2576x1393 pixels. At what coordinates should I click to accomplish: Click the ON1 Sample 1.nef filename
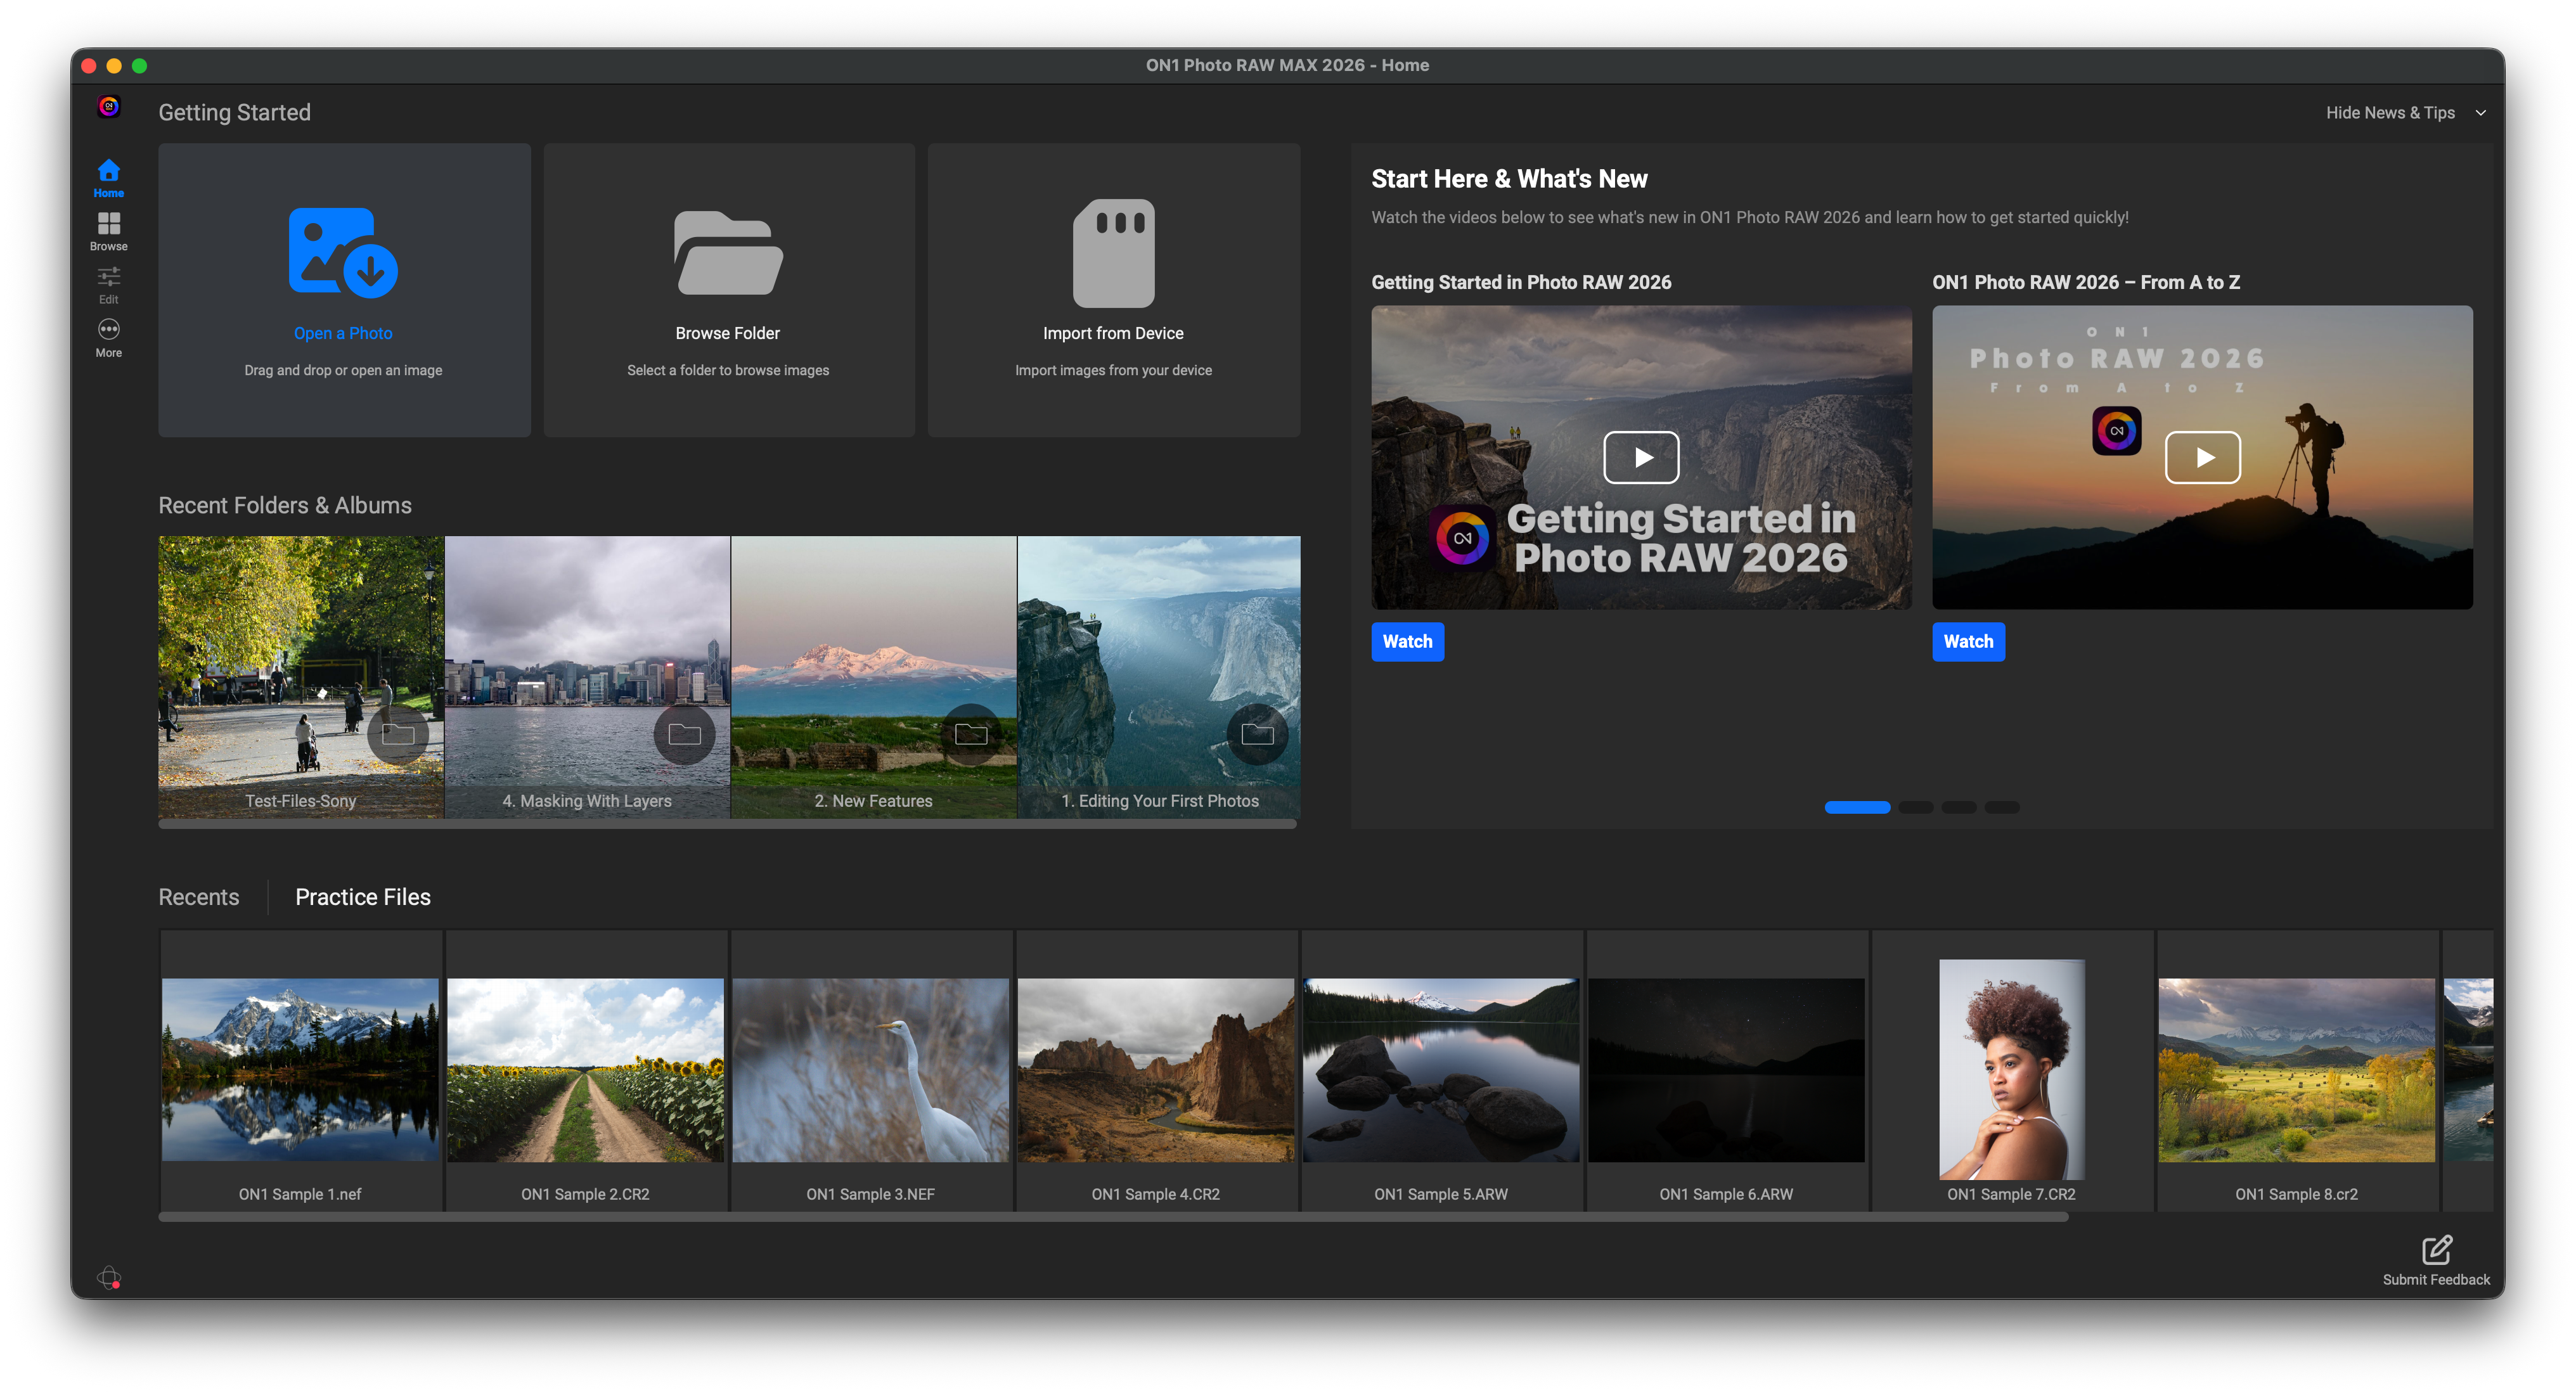point(300,1194)
